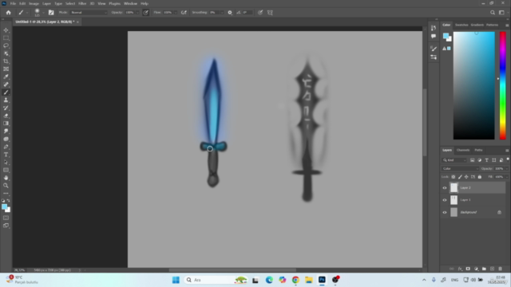The image size is (511, 287).
Task: Select the History Brush tool
Action: (6, 108)
